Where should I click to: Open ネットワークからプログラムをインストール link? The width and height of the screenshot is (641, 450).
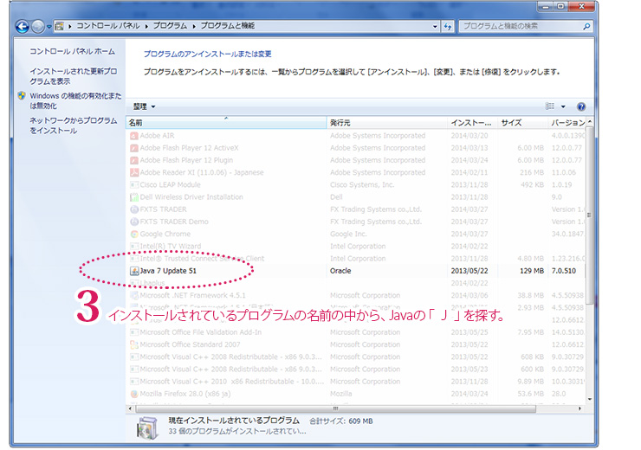coord(73,125)
